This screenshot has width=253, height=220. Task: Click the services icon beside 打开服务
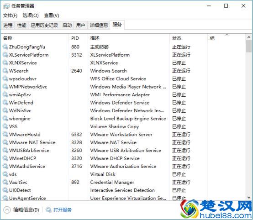coord(48,210)
